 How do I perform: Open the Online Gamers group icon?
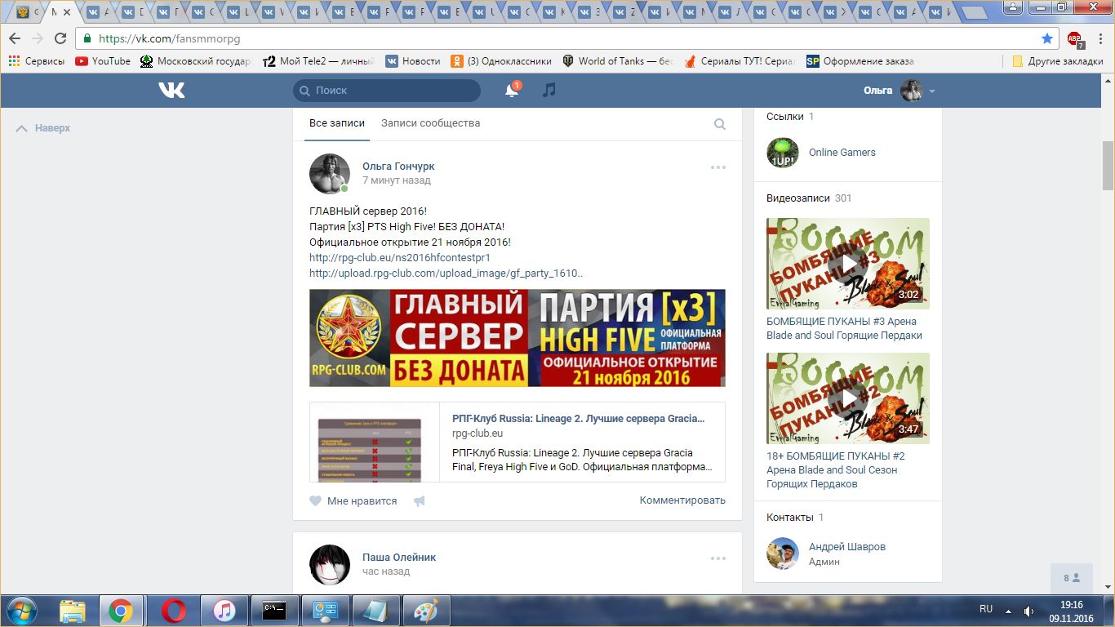point(783,153)
